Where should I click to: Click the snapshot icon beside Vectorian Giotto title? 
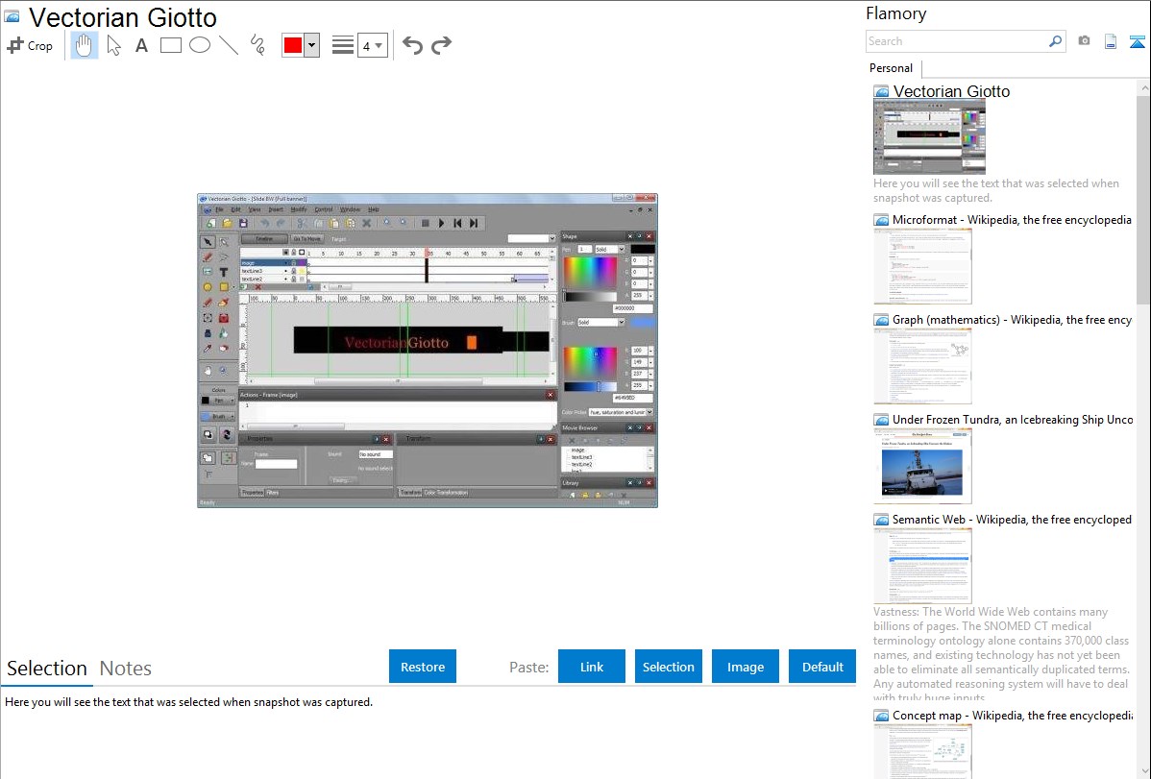tap(12, 16)
